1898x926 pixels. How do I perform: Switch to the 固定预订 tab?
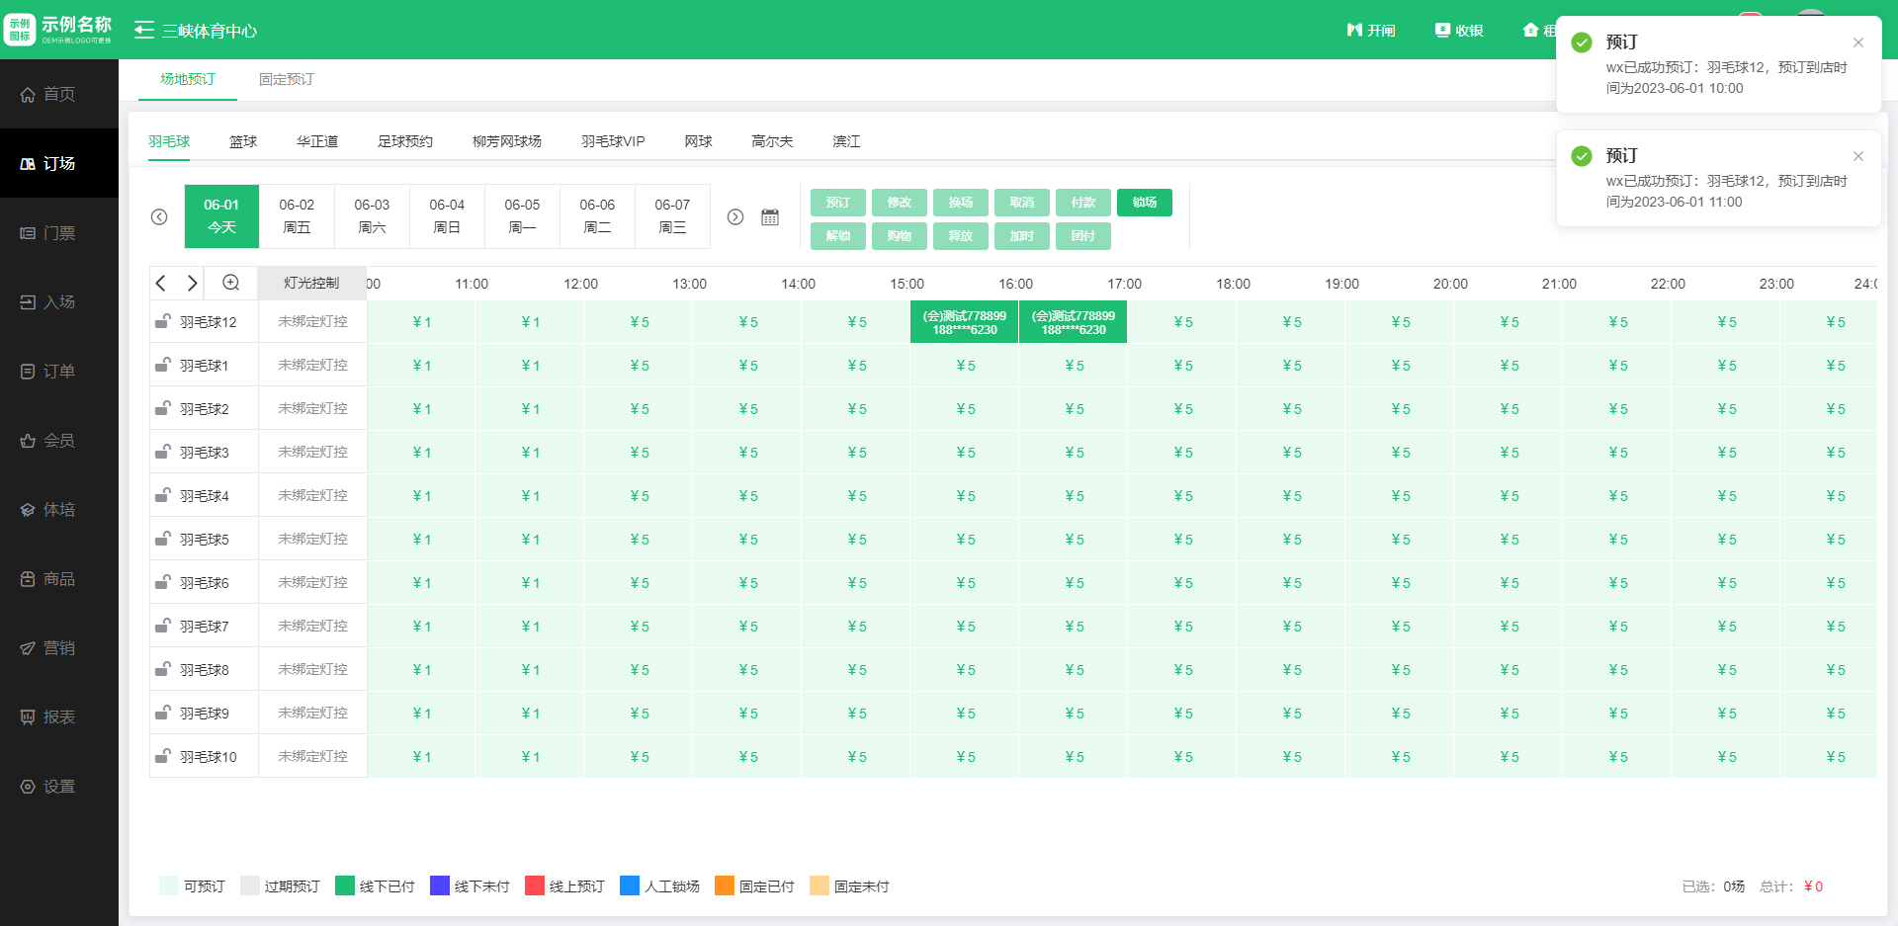(286, 79)
